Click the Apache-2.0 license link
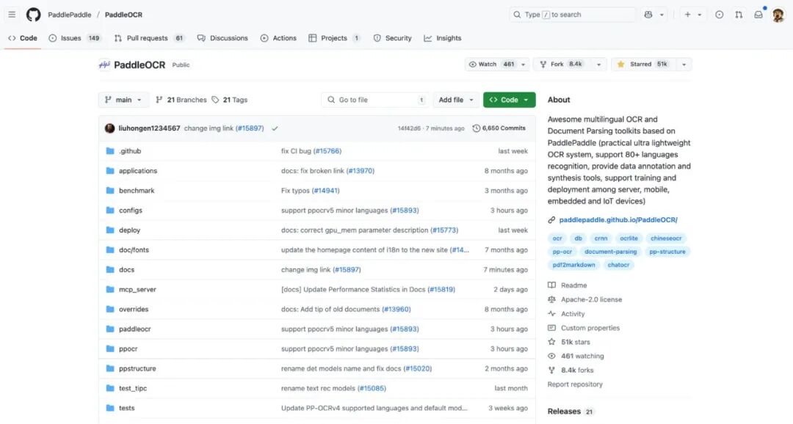The width and height of the screenshot is (793, 424). coord(591,299)
